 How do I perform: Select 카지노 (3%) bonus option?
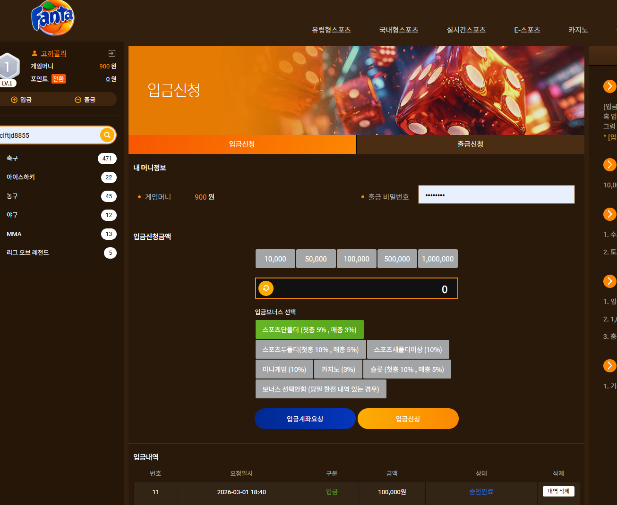click(x=338, y=369)
